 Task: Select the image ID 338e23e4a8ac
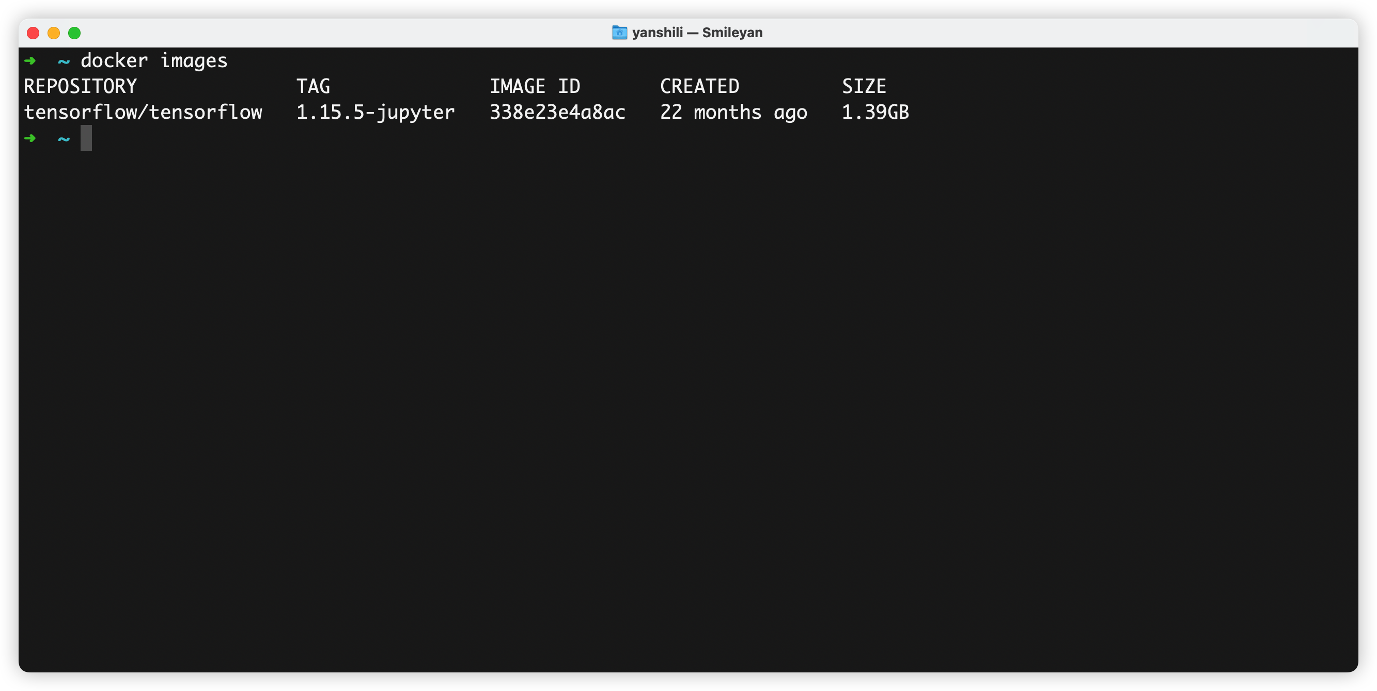tap(557, 112)
